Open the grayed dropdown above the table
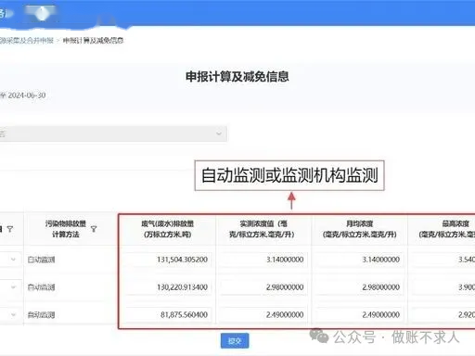The height and width of the screenshot is (356, 475). pos(113,133)
